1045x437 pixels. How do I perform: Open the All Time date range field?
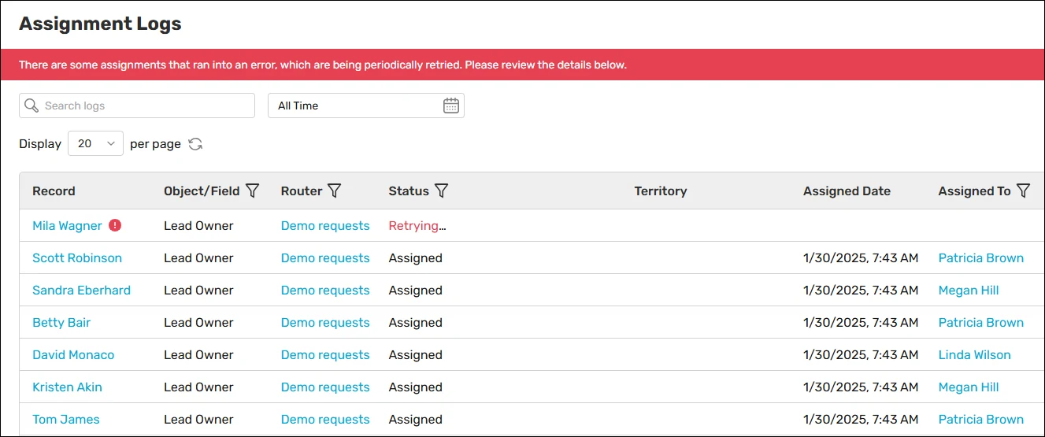(x=366, y=106)
